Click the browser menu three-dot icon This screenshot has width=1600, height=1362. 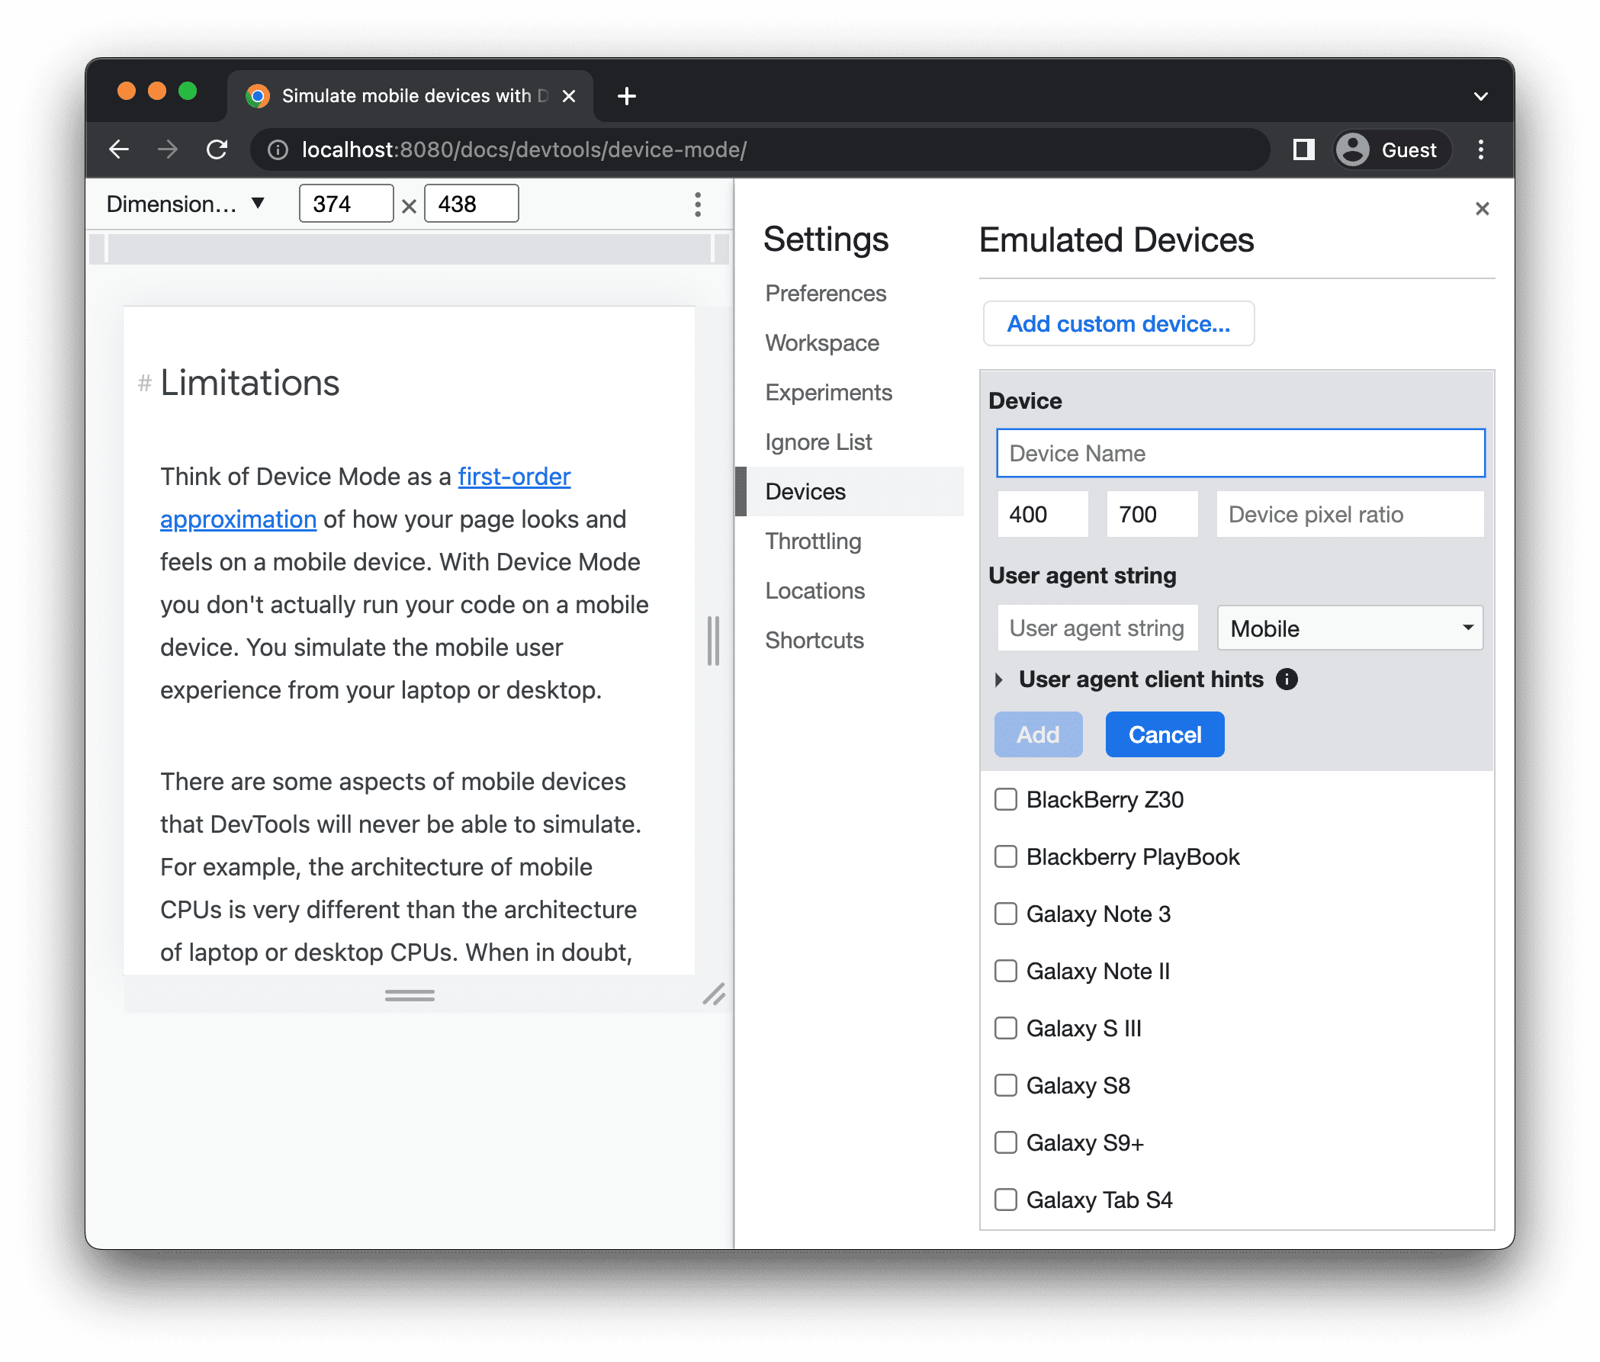point(1481,149)
